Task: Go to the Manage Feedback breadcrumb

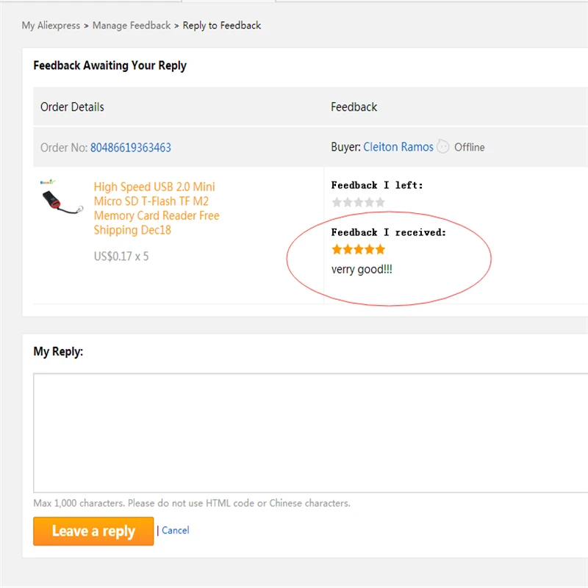Action: 132,26
